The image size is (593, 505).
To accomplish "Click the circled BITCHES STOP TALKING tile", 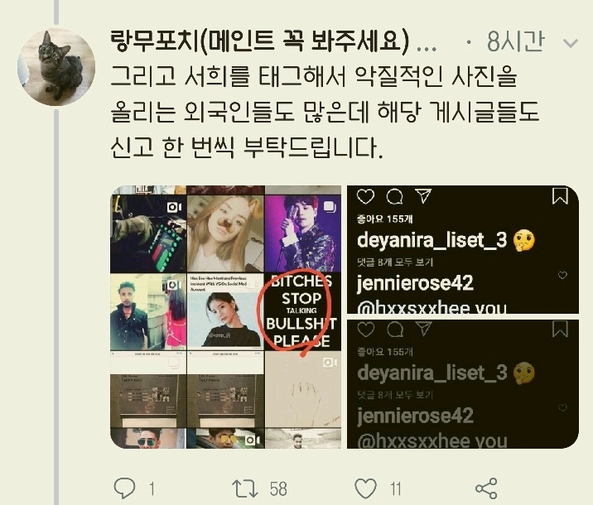I will 302,310.
